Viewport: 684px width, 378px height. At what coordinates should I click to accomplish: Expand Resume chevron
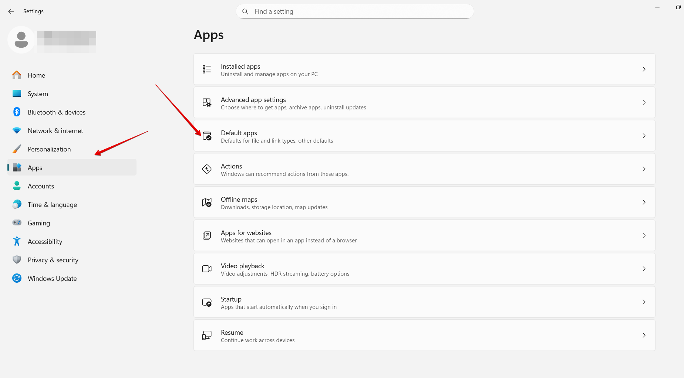644,335
